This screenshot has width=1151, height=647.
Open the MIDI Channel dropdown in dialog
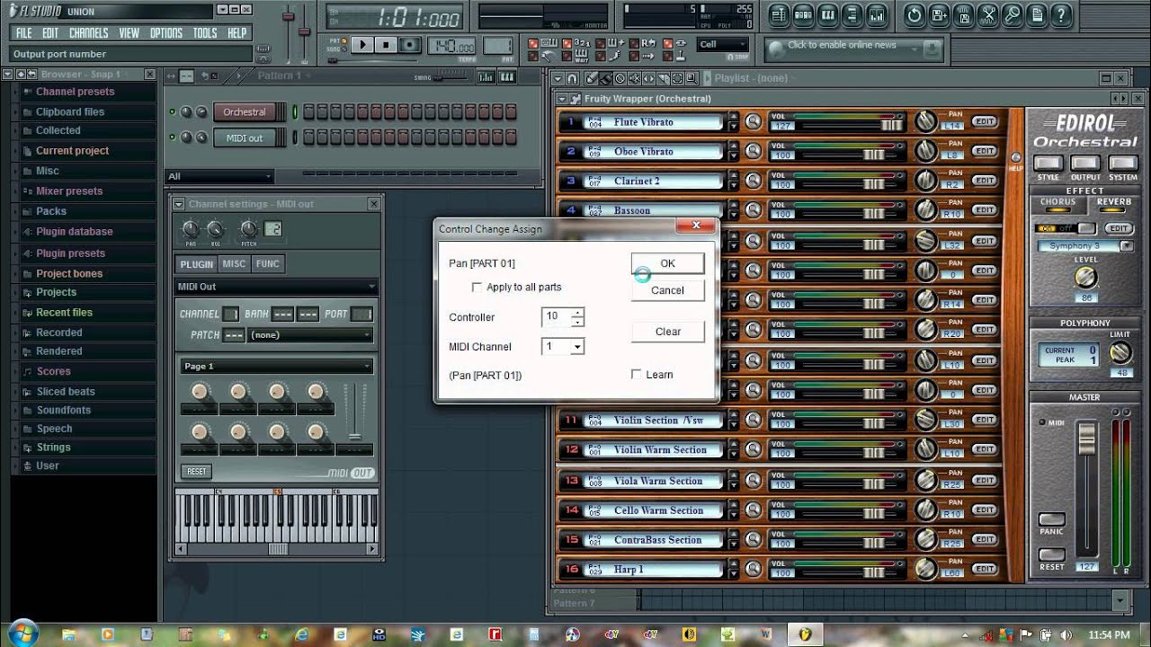(x=577, y=347)
